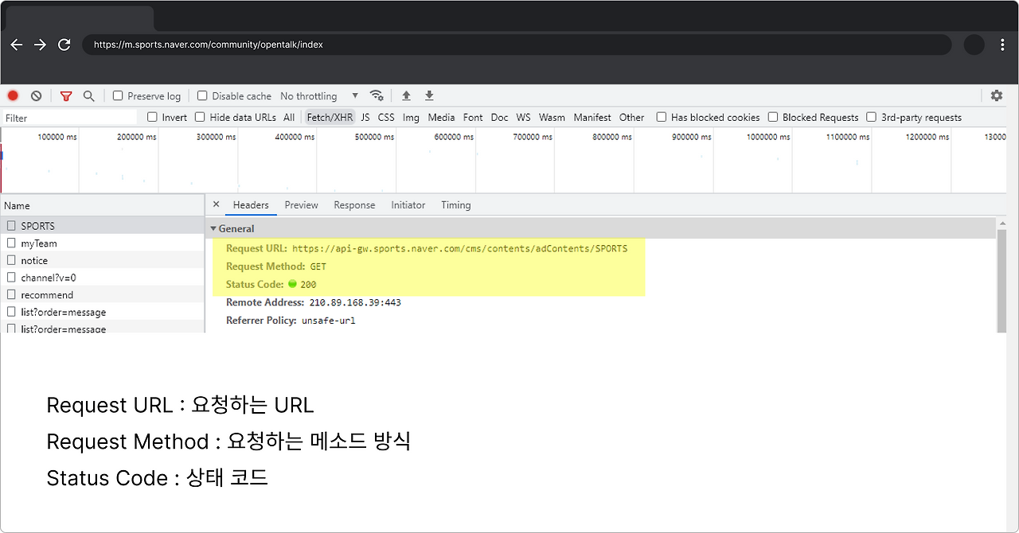Viewport: 1019px width, 533px height.
Task: Open the No throttling dropdown
Action: point(319,95)
